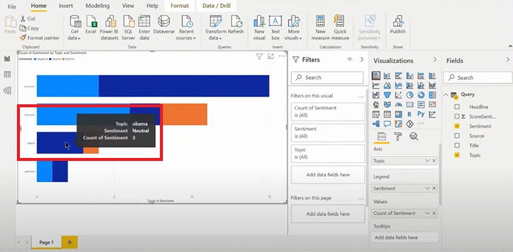The image size is (513, 252).
Task: Open the Format paint roller tab
Action: (x=398, y=136)
